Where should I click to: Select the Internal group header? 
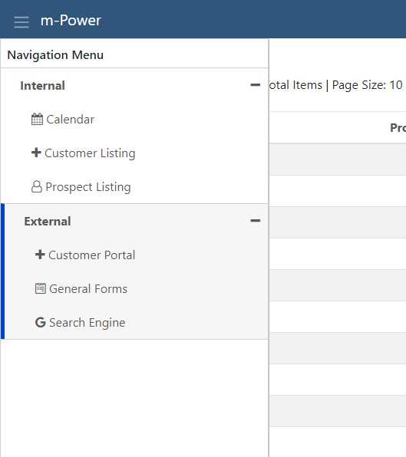point(134,85)
